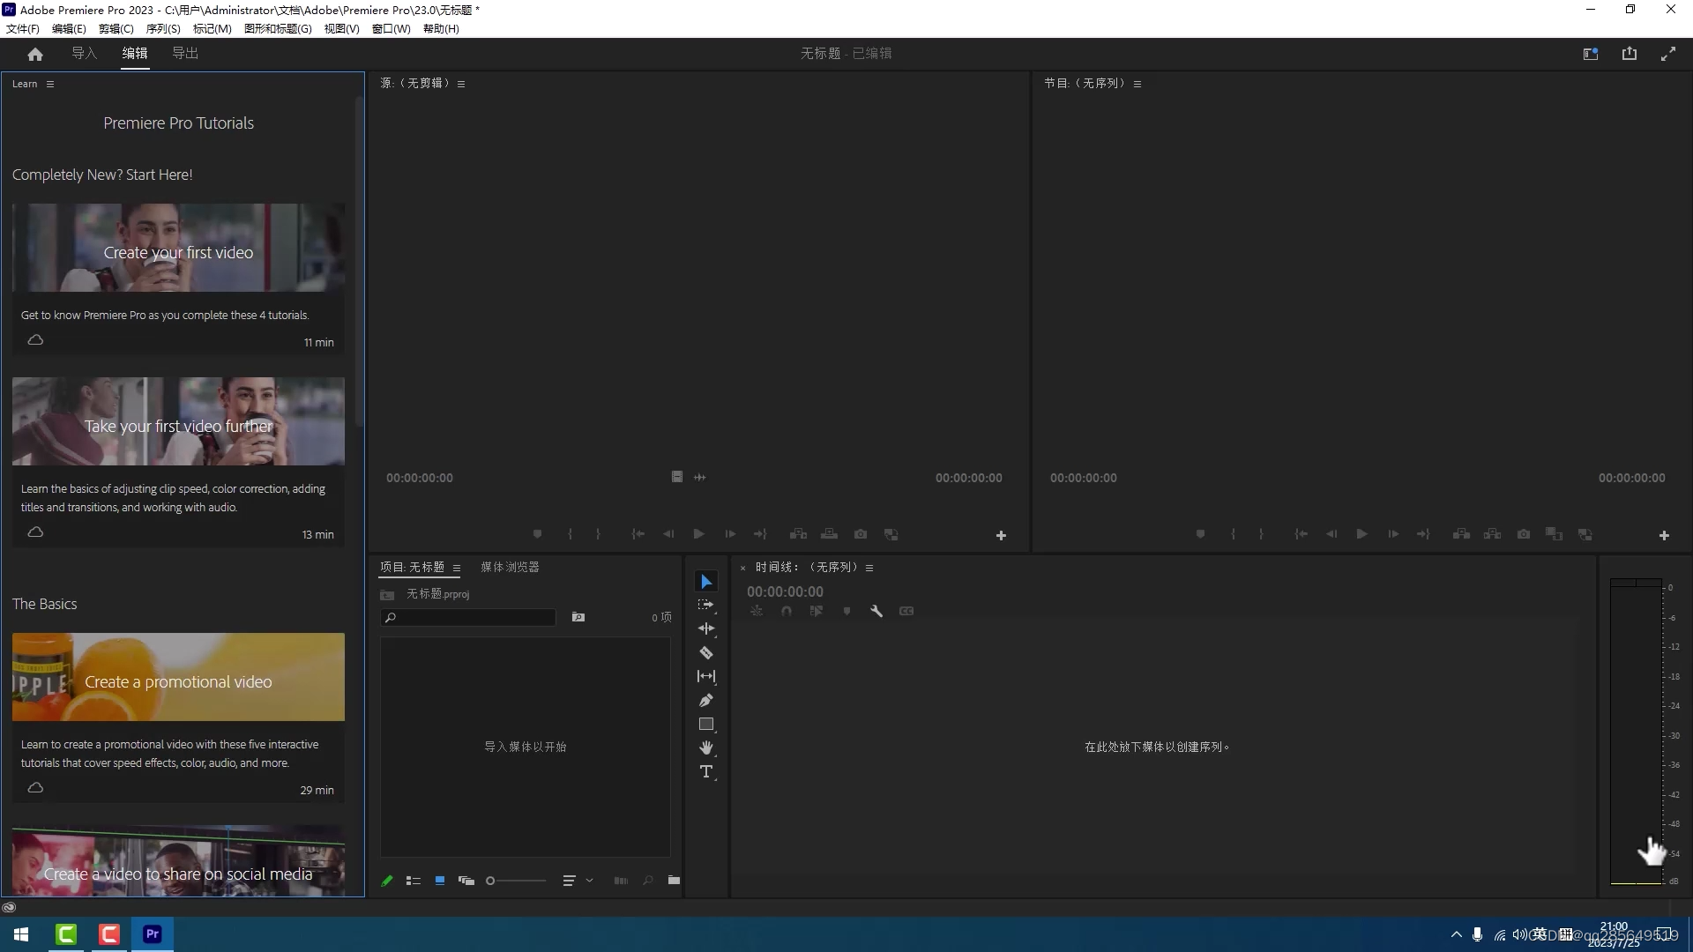1693x952 pixels.
Task: Click the Text tool in timeline
Action: pos(707,772)
